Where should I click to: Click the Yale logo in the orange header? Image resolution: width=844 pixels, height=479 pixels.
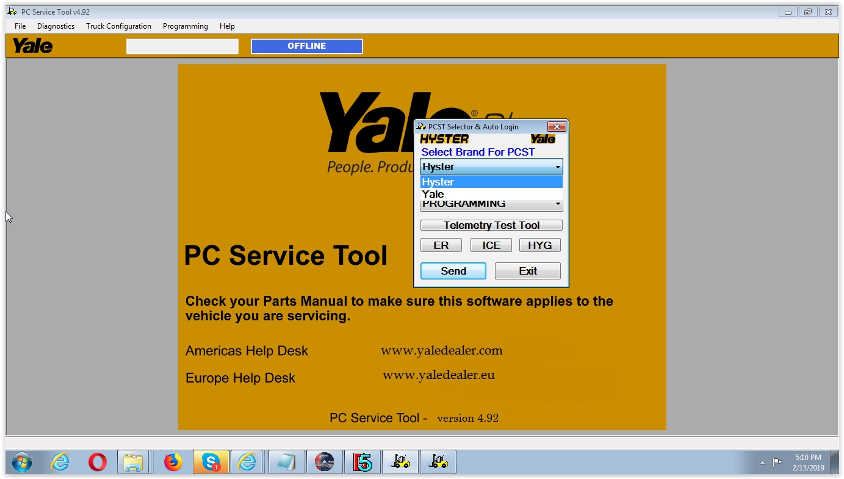[x=32, y=46]
